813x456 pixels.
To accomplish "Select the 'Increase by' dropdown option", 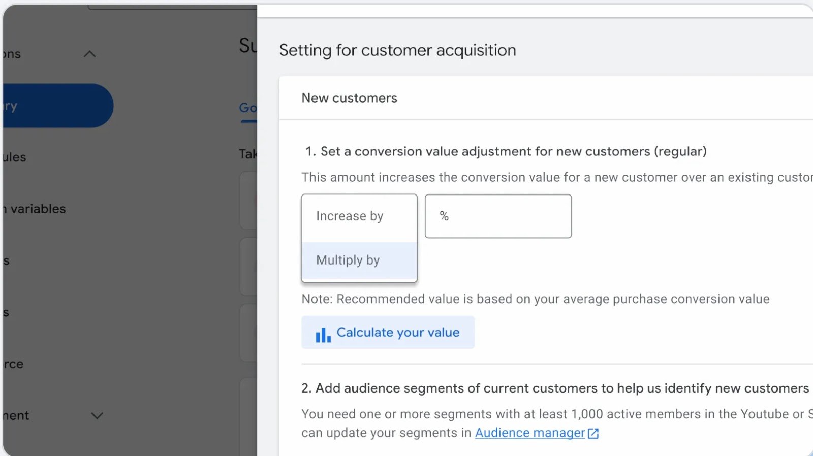I will tap(359, 216).
